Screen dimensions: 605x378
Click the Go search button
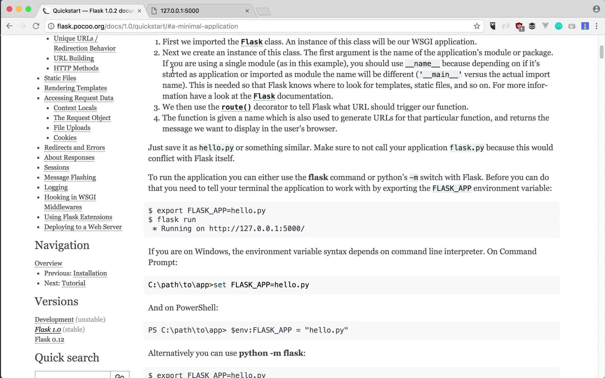click(120, 375)
